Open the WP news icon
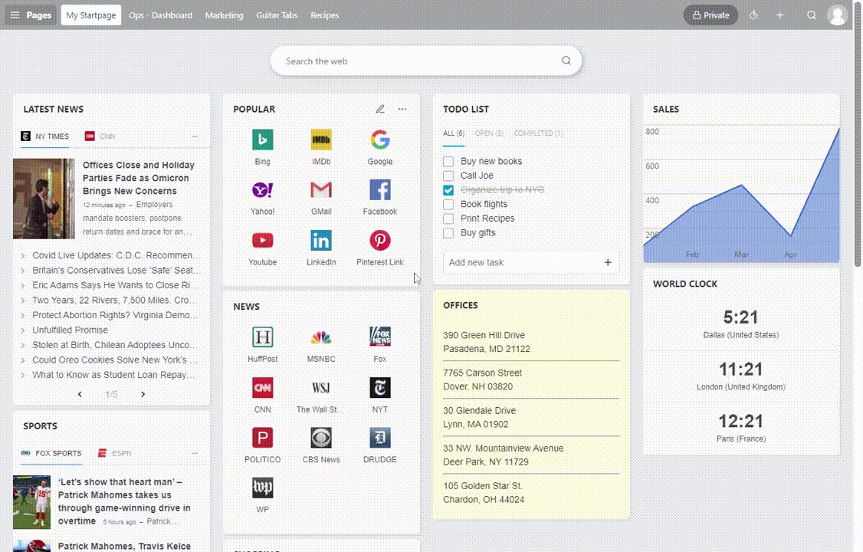 [x=263, y=488]
